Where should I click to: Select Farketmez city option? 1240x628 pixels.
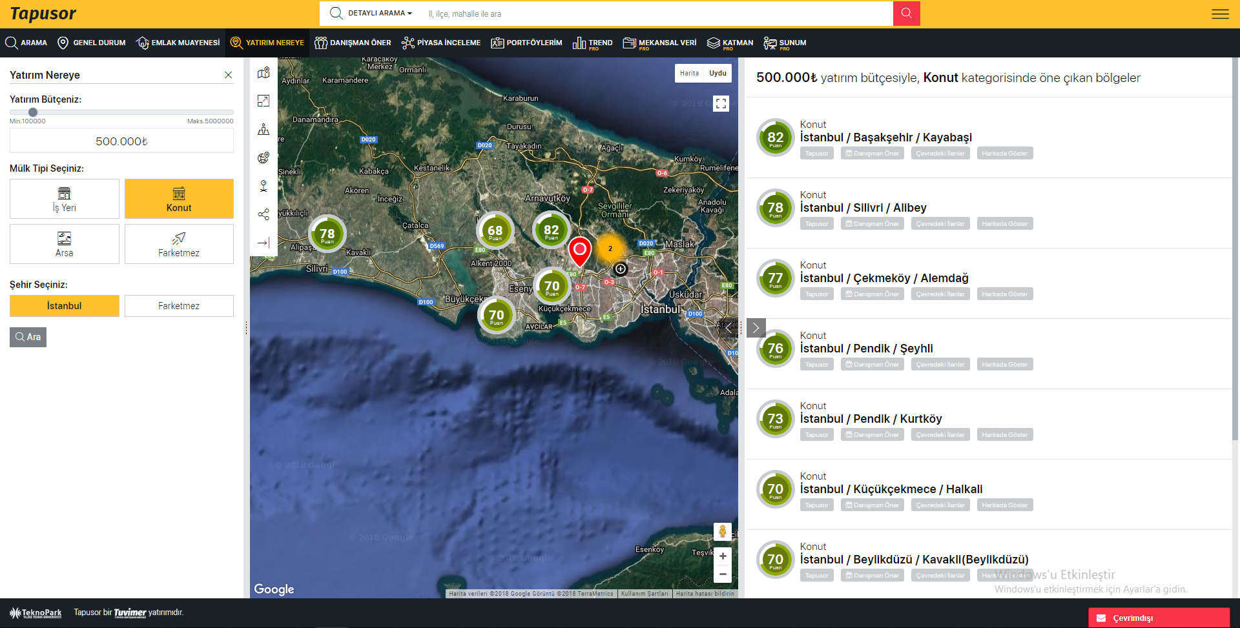click(x=179, y=306)
